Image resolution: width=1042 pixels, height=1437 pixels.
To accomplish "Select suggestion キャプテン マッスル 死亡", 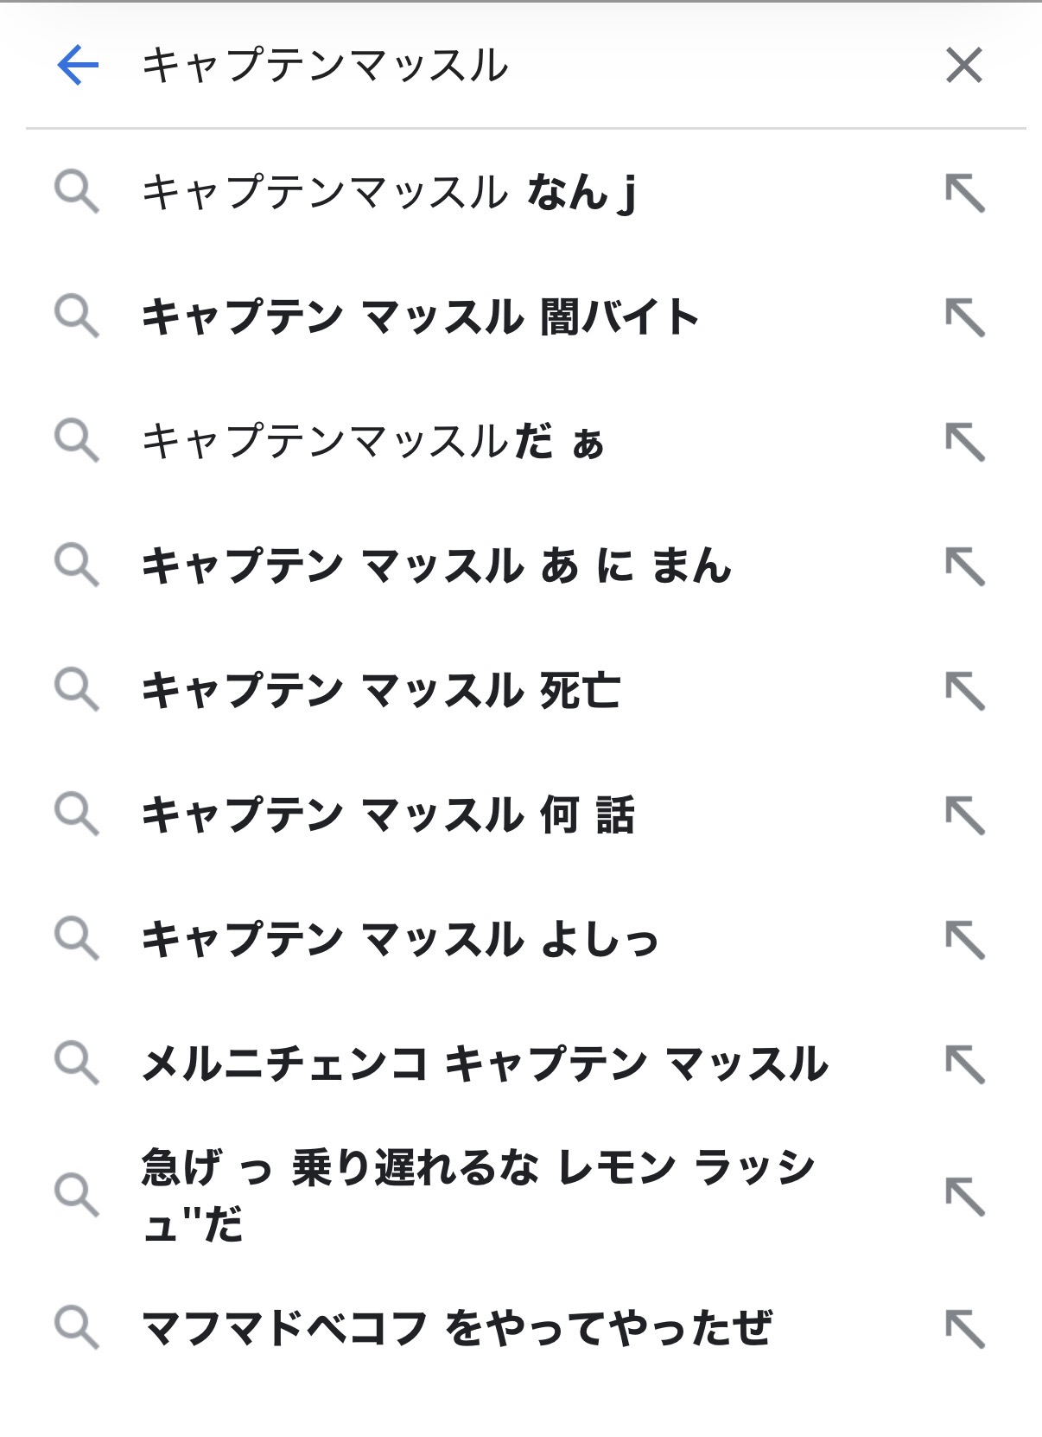I will (x=381, y=690).
